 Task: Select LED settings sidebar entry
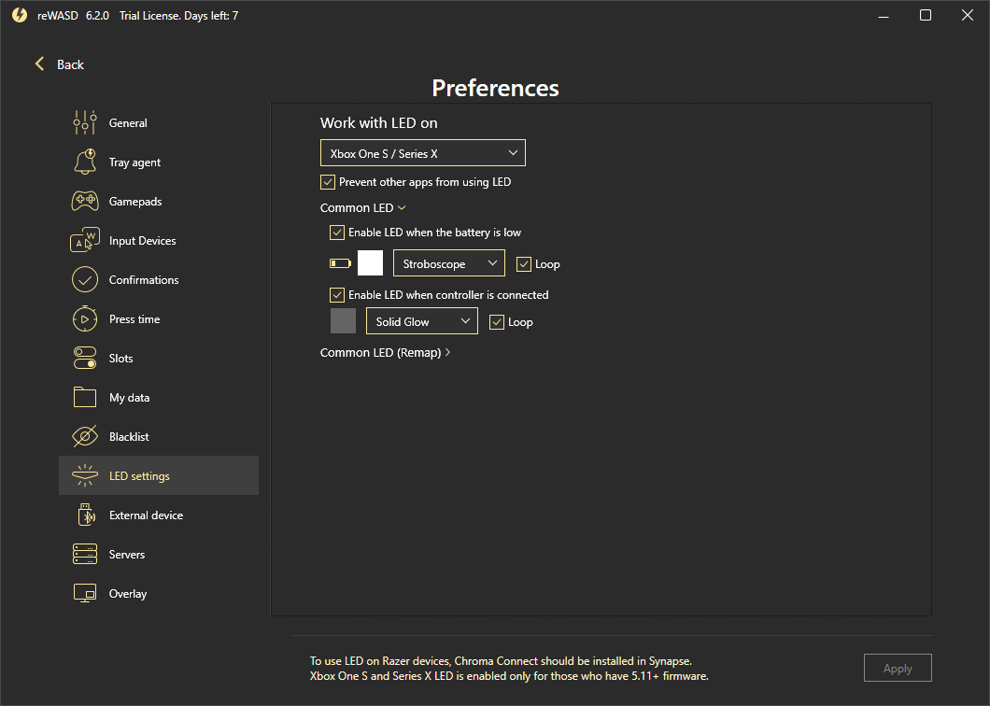point(159,475)
